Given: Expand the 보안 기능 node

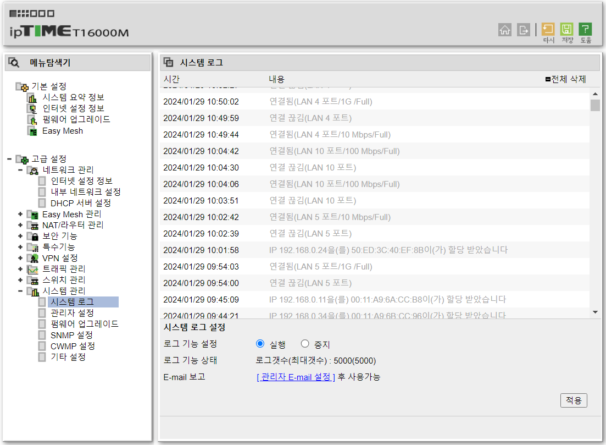Looking at the screenshot, I should (x=20, y=236).
